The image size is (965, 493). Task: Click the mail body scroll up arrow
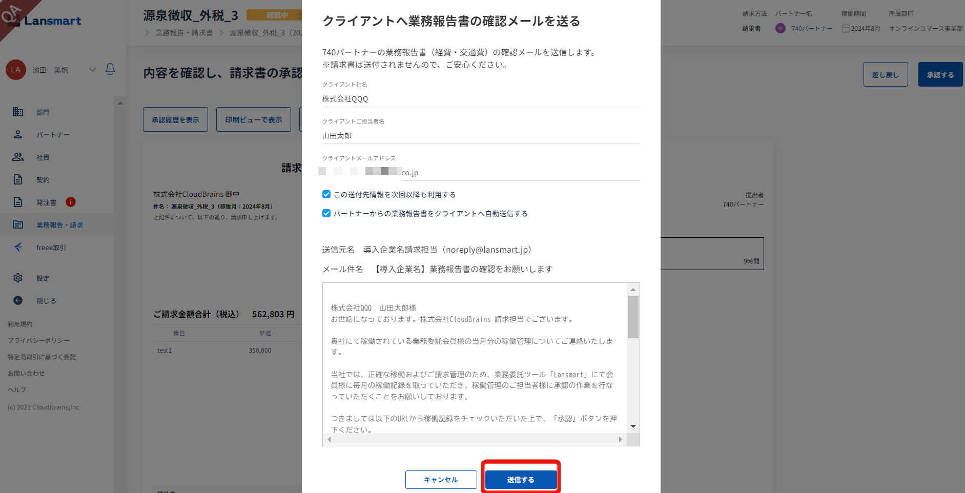pyautogui.click(x=633, y=290)
